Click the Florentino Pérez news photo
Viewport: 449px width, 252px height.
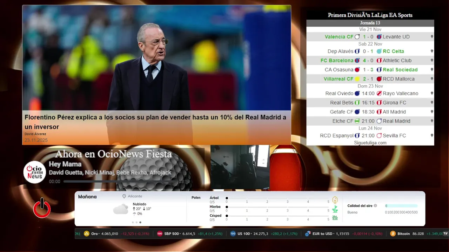coord(156,58)
